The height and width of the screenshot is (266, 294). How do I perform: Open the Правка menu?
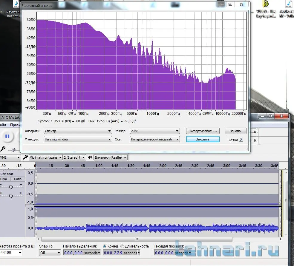pyautogui.click(x=14, y=125)
